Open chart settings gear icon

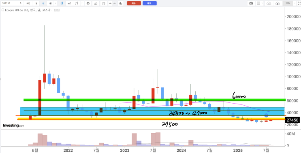click(88, 3)
